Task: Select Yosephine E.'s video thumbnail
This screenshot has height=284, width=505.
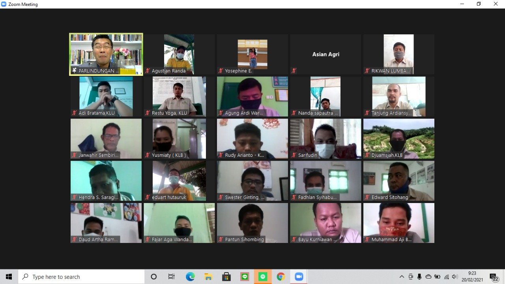Action: 252,54
